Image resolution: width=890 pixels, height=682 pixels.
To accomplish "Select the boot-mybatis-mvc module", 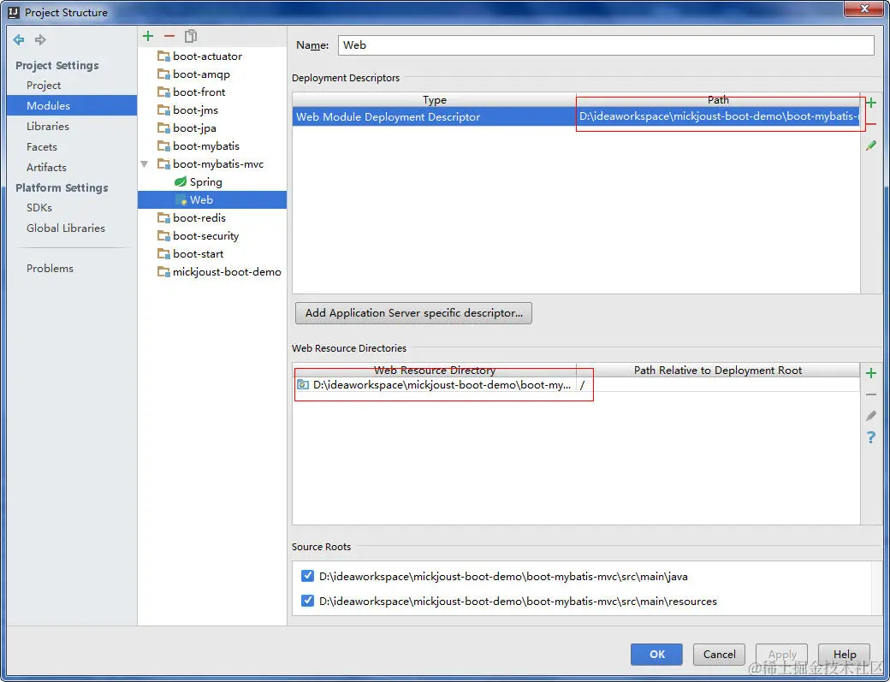I will pyautogui.click(x=218, y=164).
